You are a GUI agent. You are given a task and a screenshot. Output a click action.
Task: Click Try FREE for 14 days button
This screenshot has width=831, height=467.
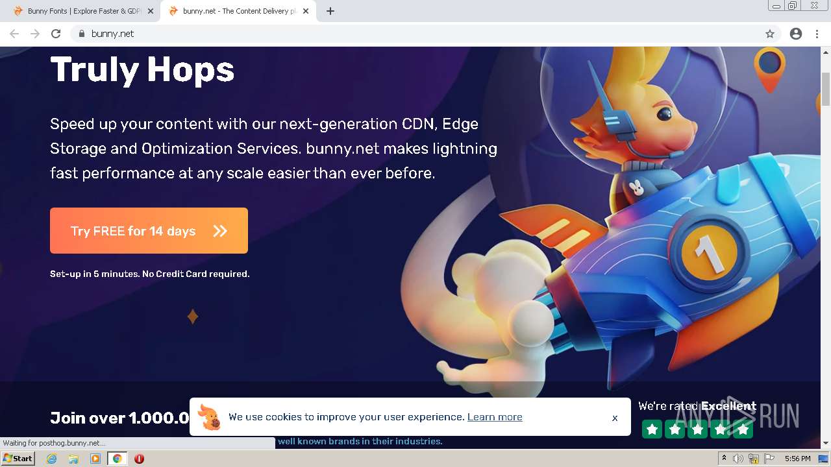pos(149,230)
